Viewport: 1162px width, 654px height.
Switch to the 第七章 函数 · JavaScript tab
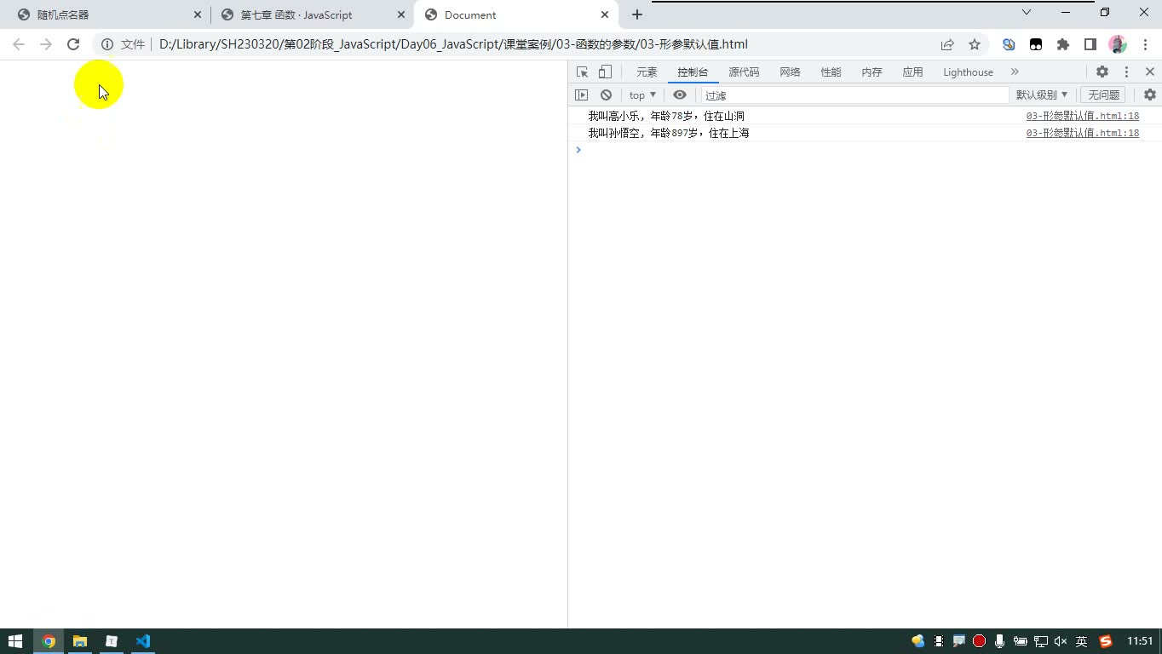pyautogui.click(x=312, y=14)
